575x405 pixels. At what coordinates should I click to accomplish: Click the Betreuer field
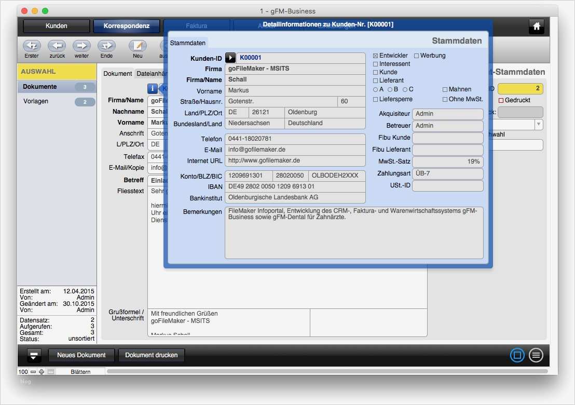tap(448, 126)
